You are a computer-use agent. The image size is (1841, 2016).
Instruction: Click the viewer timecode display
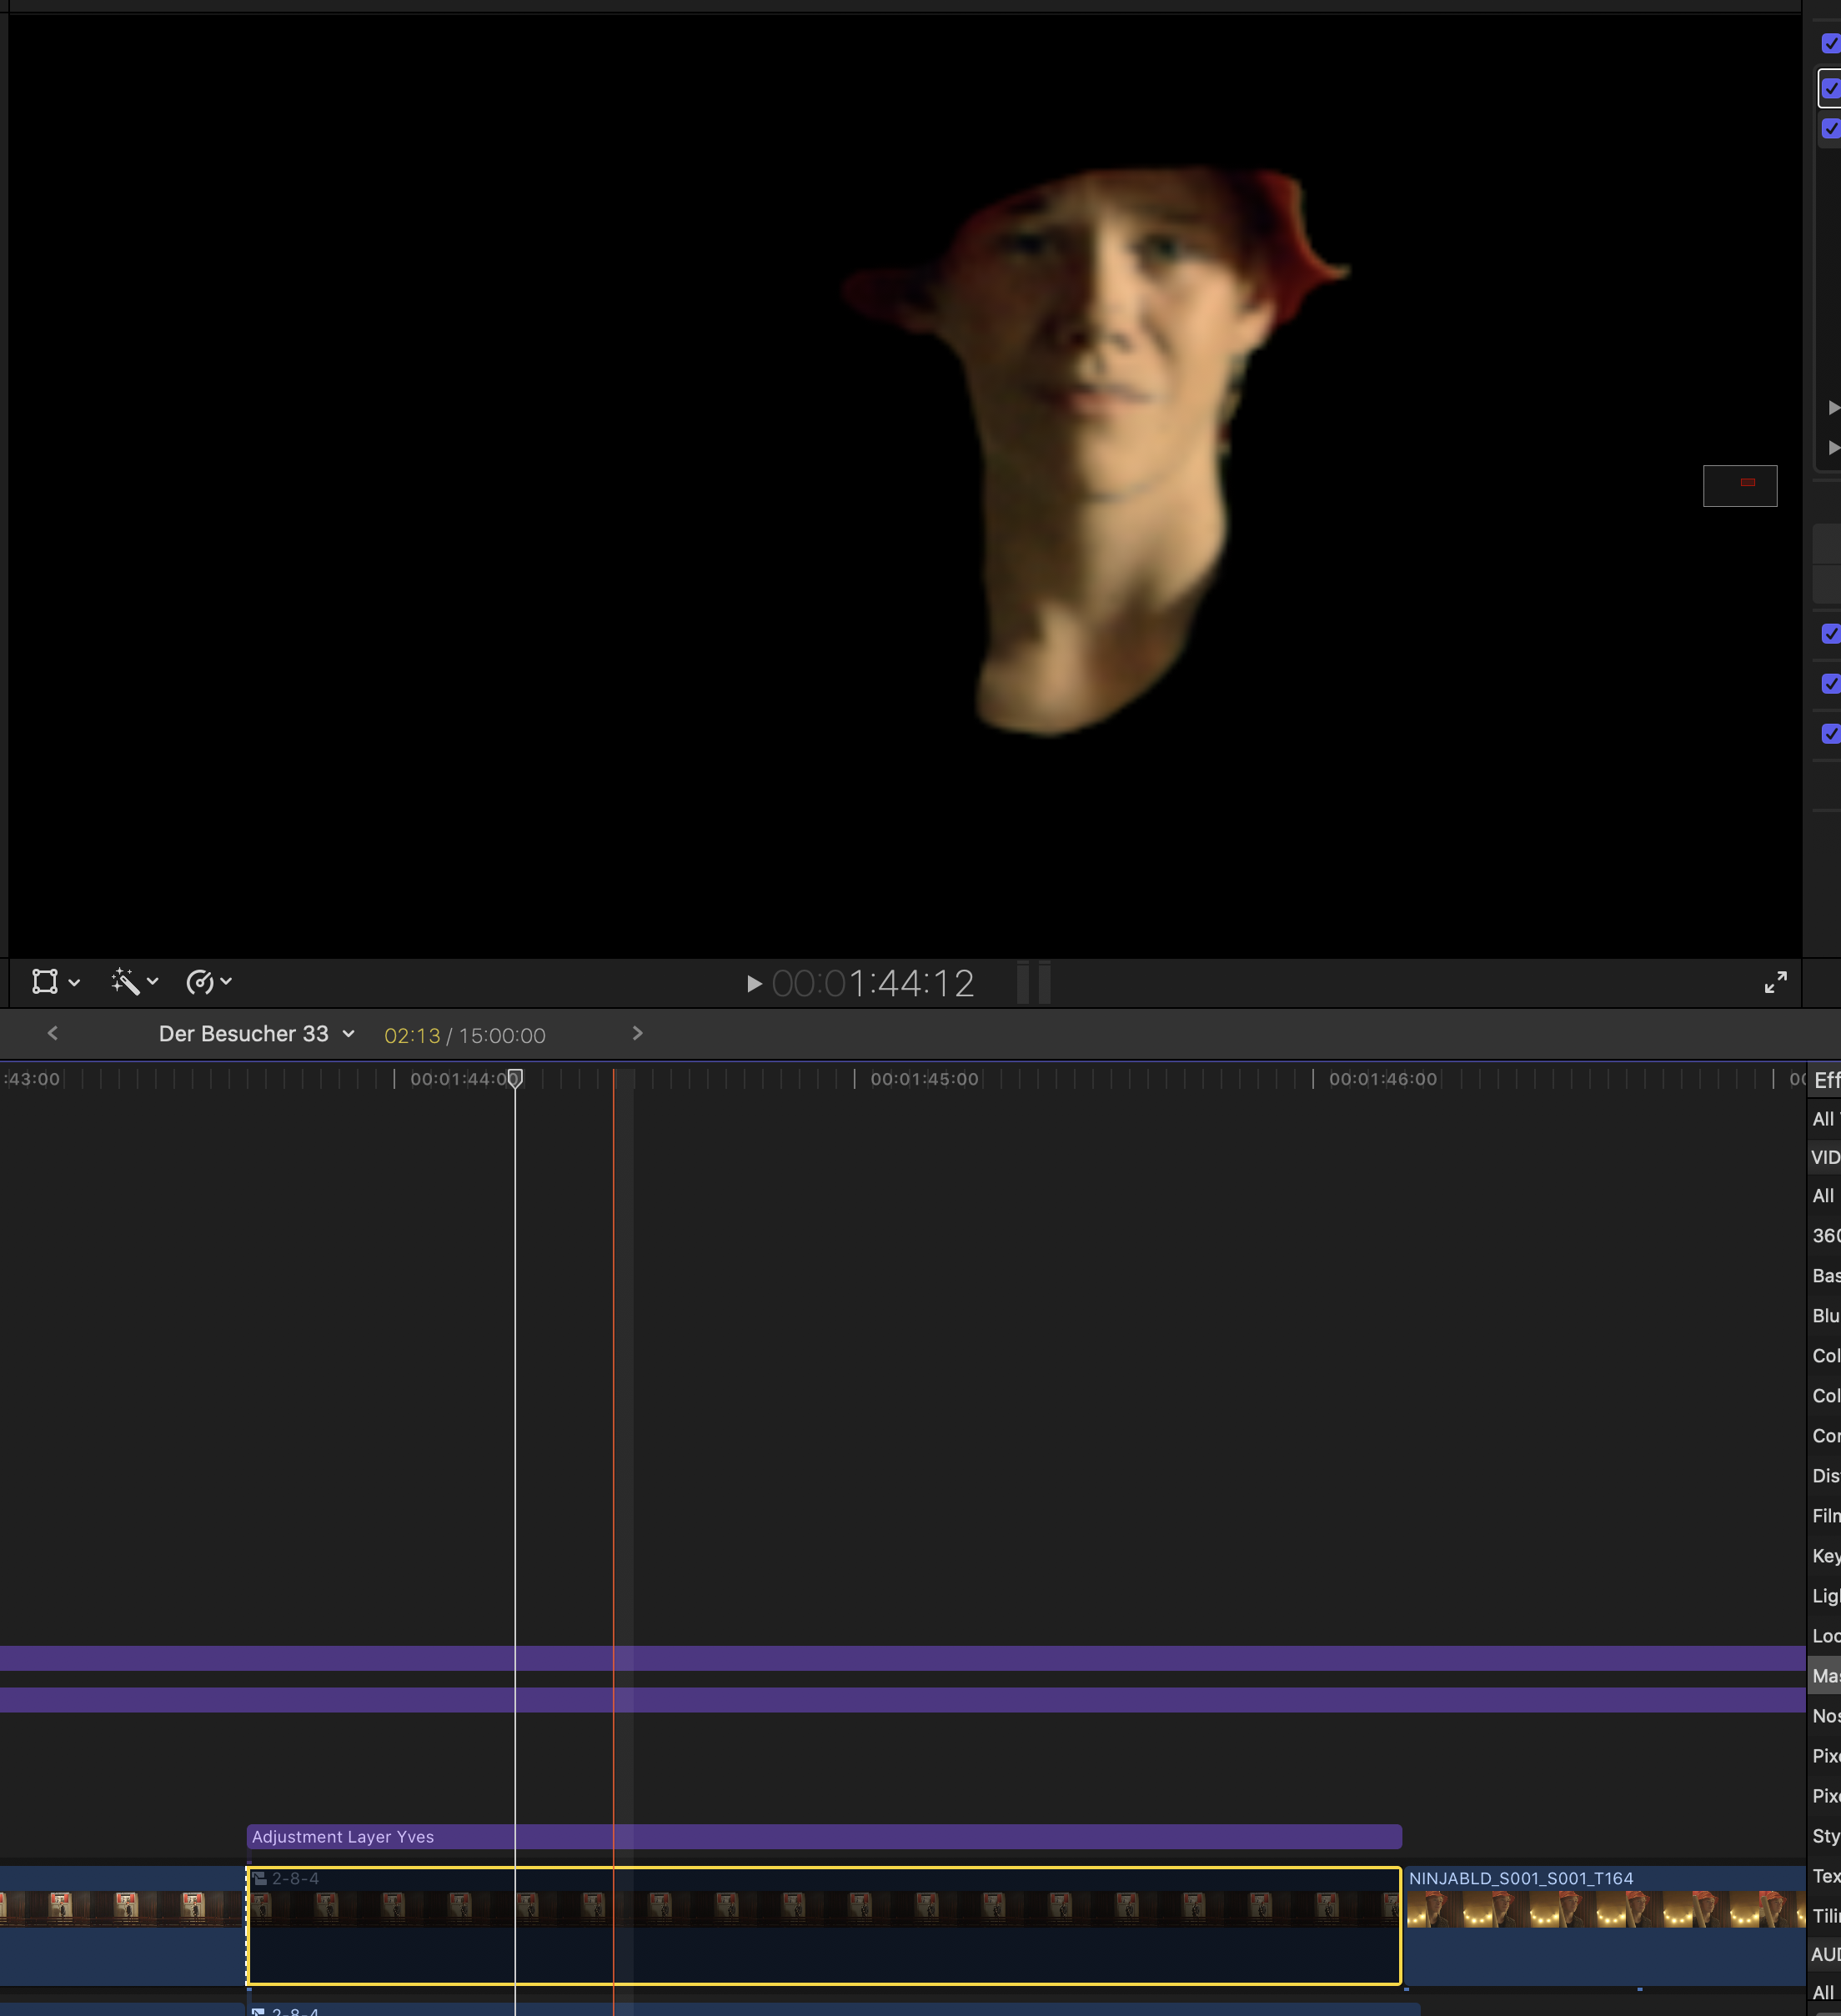coord(872,984)
